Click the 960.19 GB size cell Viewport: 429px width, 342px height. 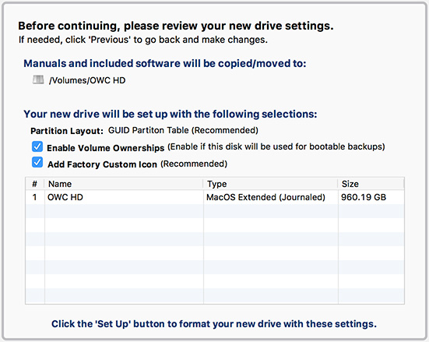[364, 197]
